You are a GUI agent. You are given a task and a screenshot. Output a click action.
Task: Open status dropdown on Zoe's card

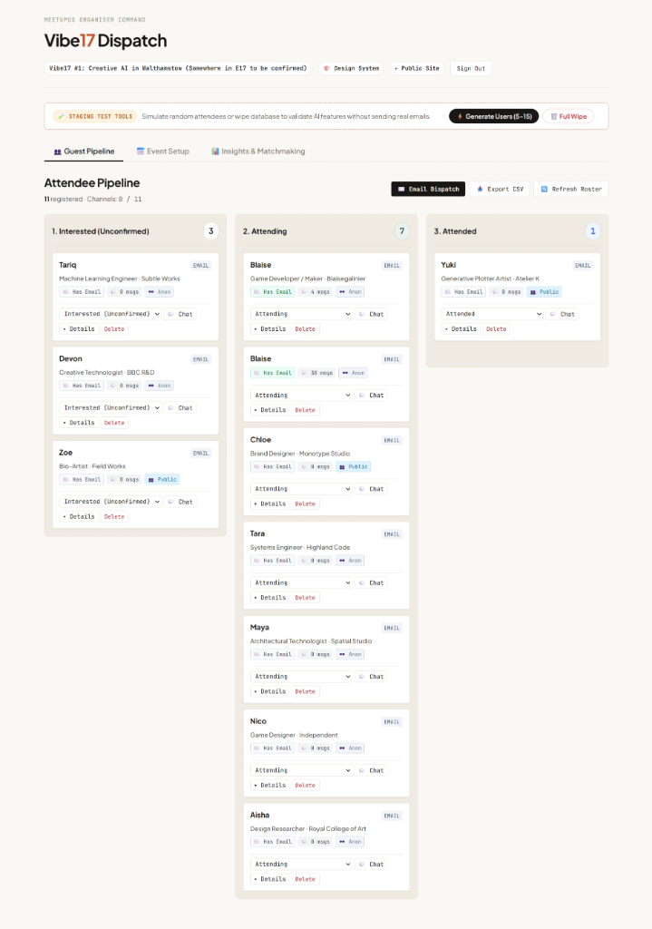(111, 501)
